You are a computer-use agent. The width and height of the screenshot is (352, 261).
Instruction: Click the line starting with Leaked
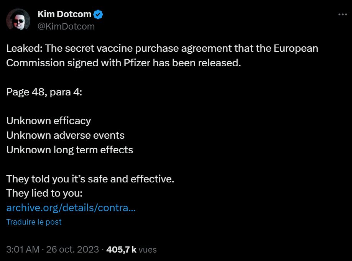click(162, 49)
